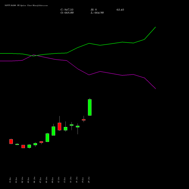
Task: Select the green candle for 13 Jan
Action: point(65,129)
